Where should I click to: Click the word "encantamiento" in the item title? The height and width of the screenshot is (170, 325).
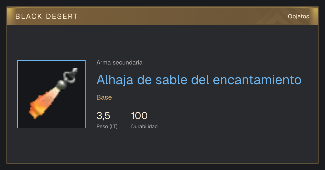pos(257,80)
